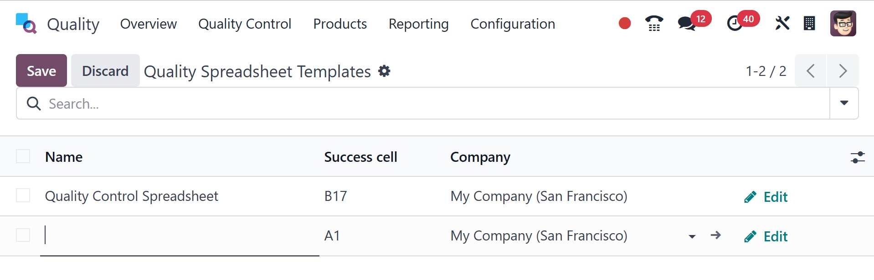
Task: Open the company dropdown in second row
Action: (x=692, y=236)
